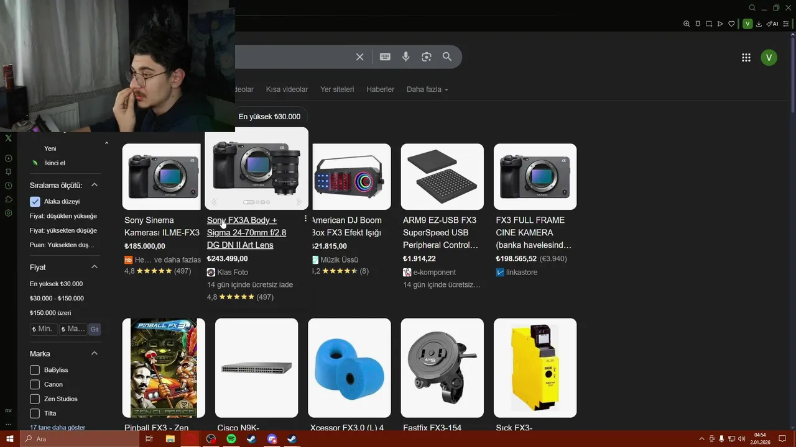Start voice search with the microphone icon
The width and height of the screenshot is (796, 447).
pos(405,56)
